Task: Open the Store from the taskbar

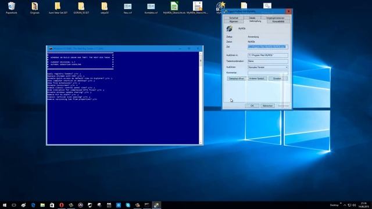Action: (x=52, y=205)
